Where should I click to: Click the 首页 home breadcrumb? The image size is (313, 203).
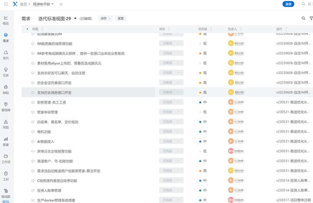coord(23,4)
